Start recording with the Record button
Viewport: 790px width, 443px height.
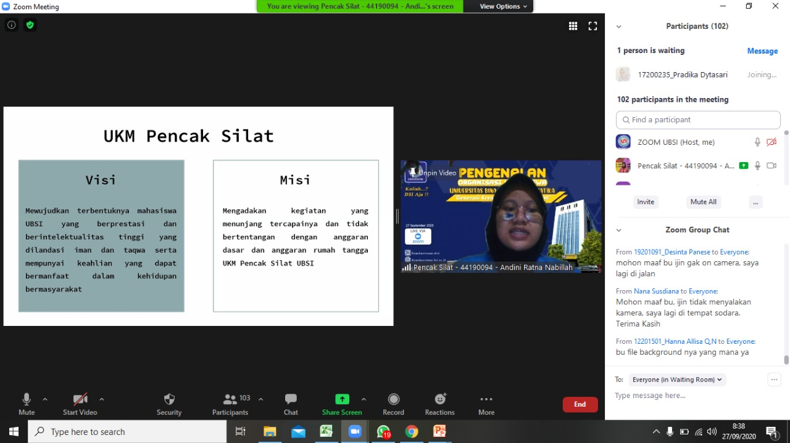[x=393, y=404]
